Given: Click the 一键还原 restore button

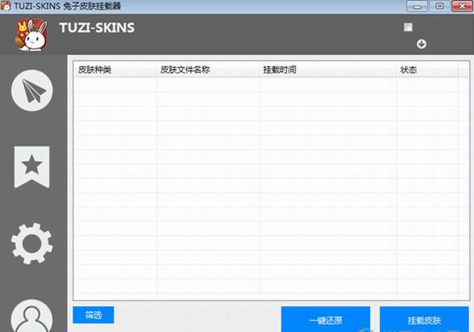Looking at the screenshot, I should pyautogui.click(x=326, y=320).
